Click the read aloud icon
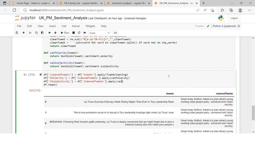The height and width of the screenshot is (143, 255). point(205,10)
